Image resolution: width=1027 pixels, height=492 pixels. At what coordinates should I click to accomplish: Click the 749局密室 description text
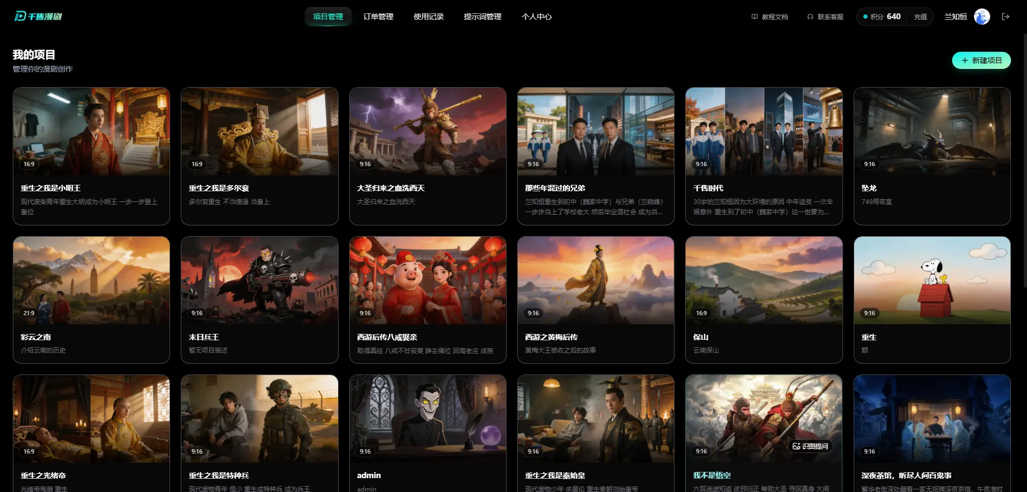tap(877, 202)
